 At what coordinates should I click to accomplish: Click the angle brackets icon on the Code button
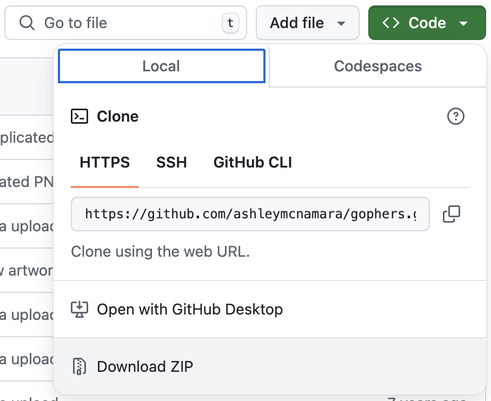point(391,23)
